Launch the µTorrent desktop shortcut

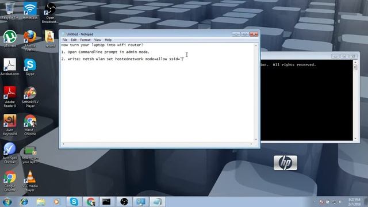(10, 39)
